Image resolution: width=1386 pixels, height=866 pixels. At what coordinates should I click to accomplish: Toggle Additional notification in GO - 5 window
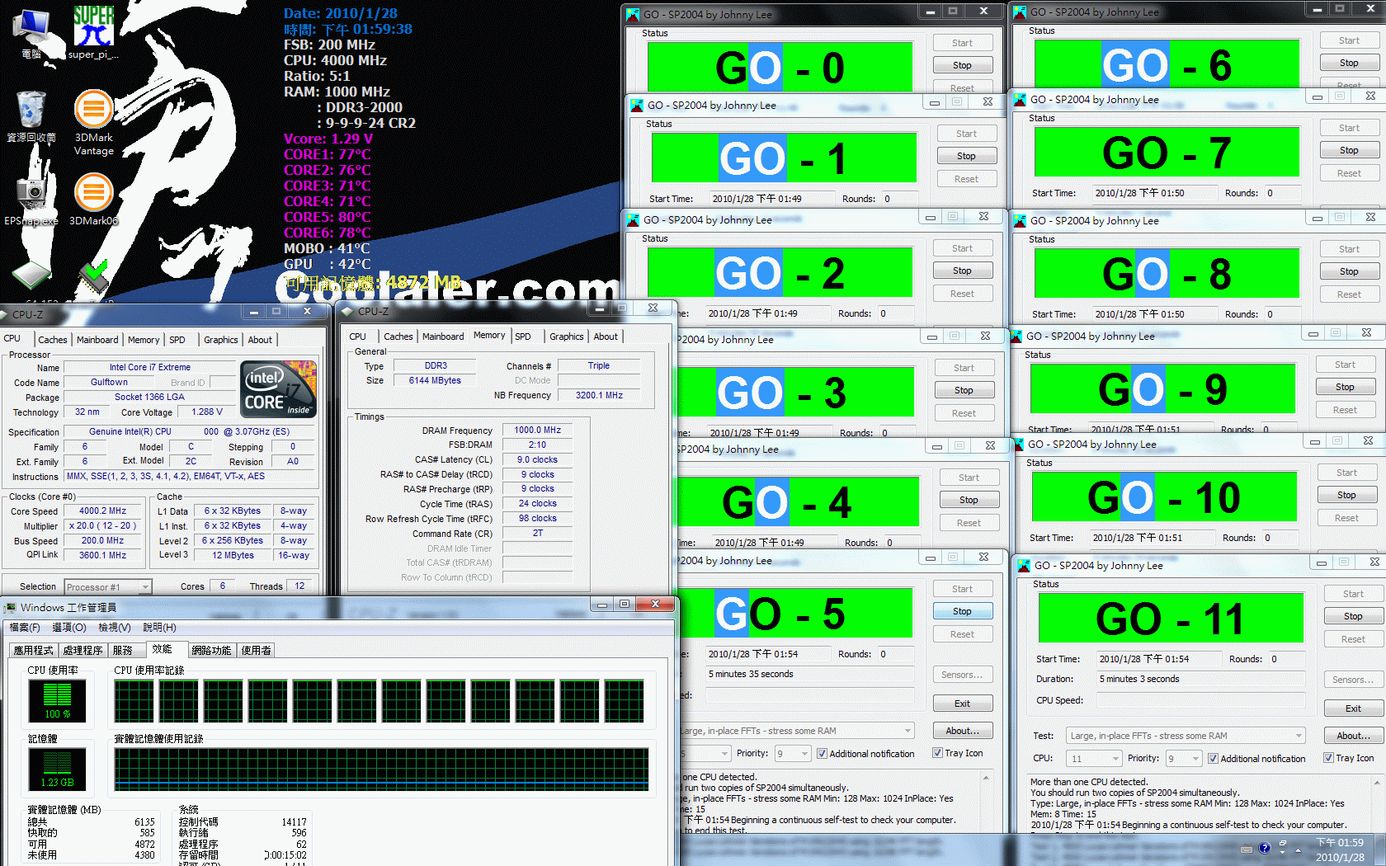point(822,753)
